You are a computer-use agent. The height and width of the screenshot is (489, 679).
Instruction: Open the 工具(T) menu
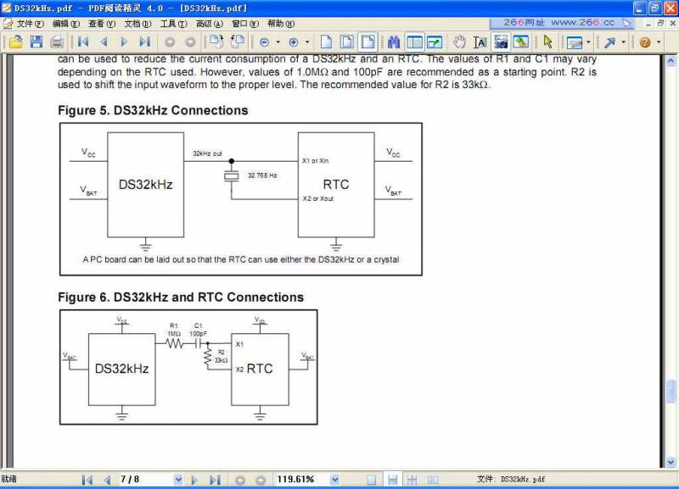coord(173,24)
